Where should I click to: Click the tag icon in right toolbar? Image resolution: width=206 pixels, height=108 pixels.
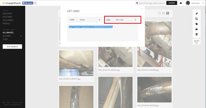pyautogui.click(x=196, y=24)
